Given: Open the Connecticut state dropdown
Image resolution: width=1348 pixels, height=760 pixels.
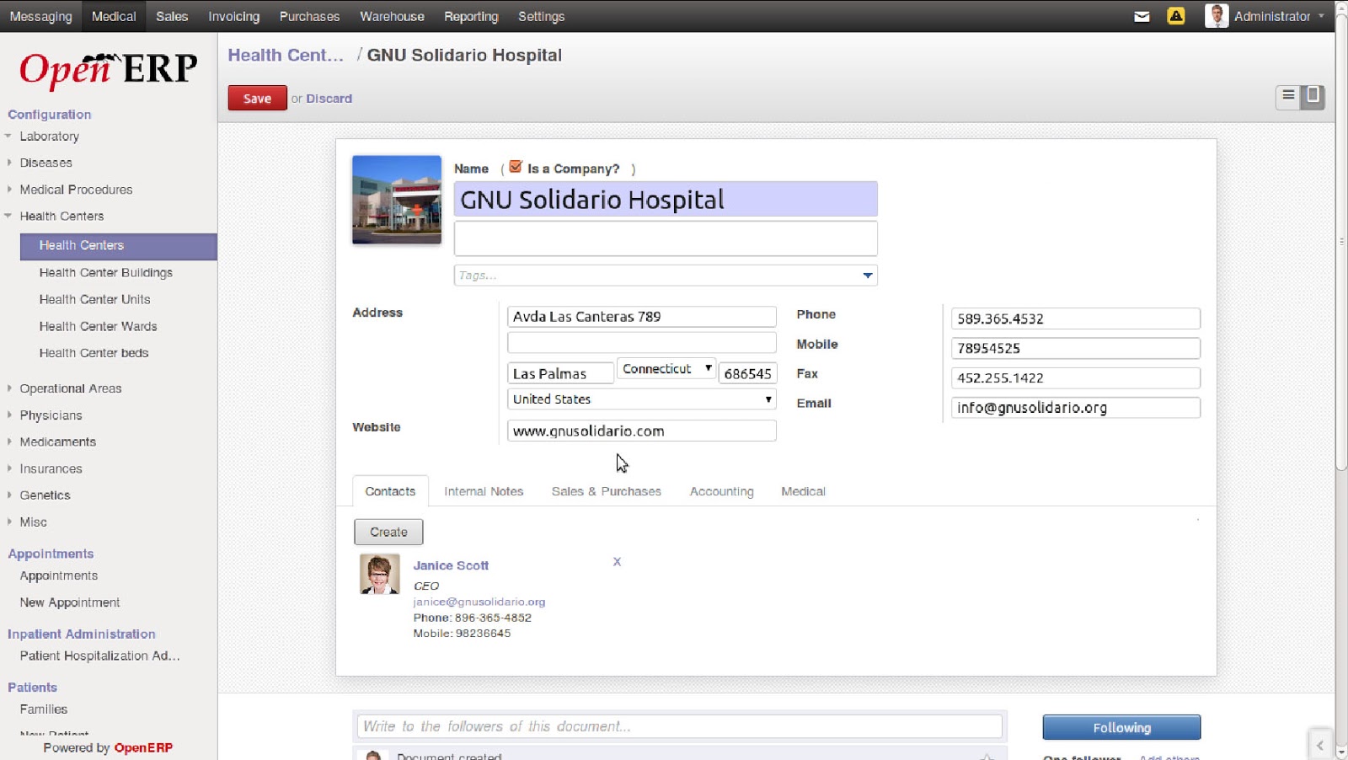Looking at the screenshot, I should click(x=666, y=369).
